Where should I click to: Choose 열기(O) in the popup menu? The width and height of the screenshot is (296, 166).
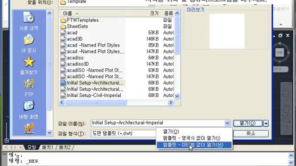[x=194, y=131]
